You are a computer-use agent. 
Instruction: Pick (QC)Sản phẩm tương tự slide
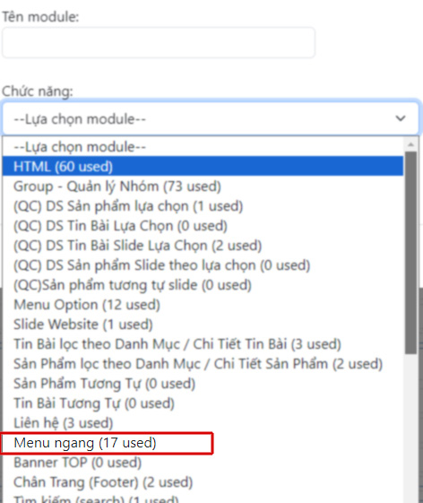(203, 285)
